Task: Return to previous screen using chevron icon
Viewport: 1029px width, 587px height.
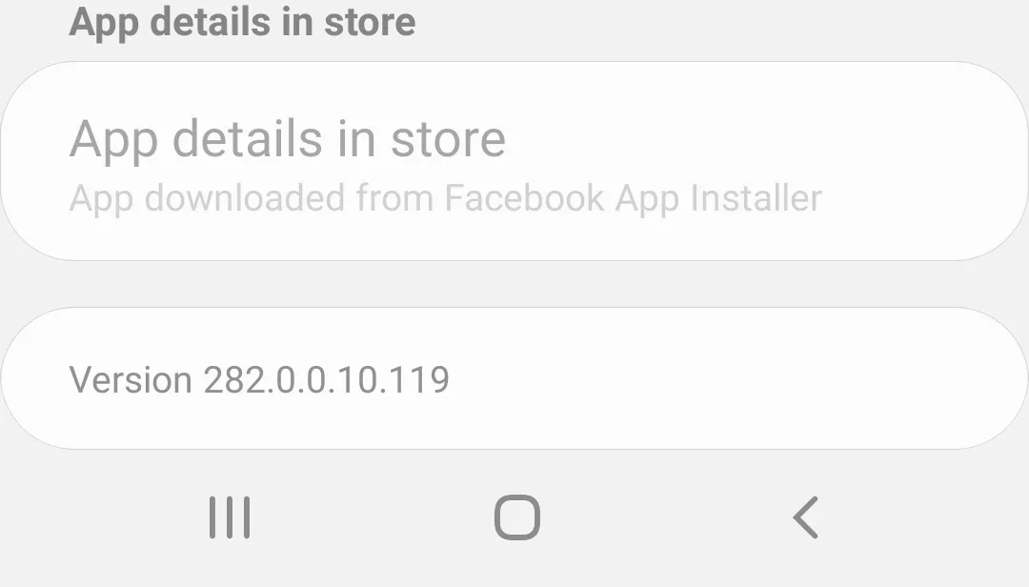Action: [x=805, y=517]
